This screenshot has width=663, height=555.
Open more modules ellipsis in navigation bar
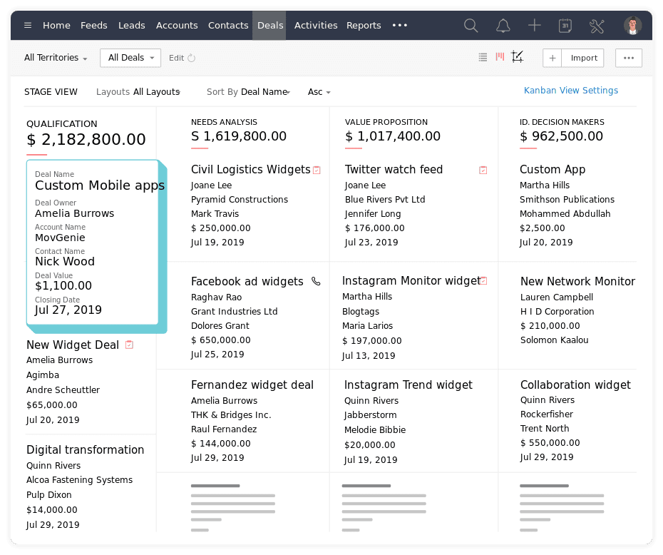tap(399, 26)
